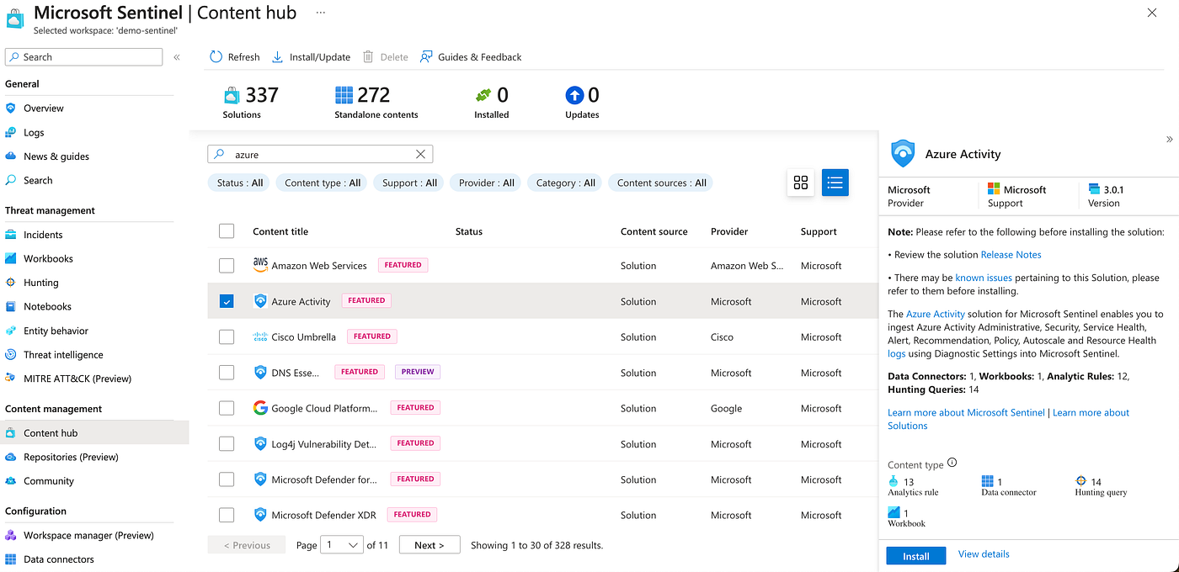
Task: Open the Category : All filter
Action: [x=565, y=183]
